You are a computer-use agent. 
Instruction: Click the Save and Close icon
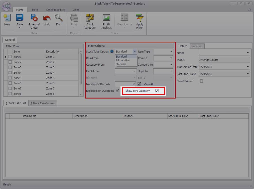coord(34,18)
